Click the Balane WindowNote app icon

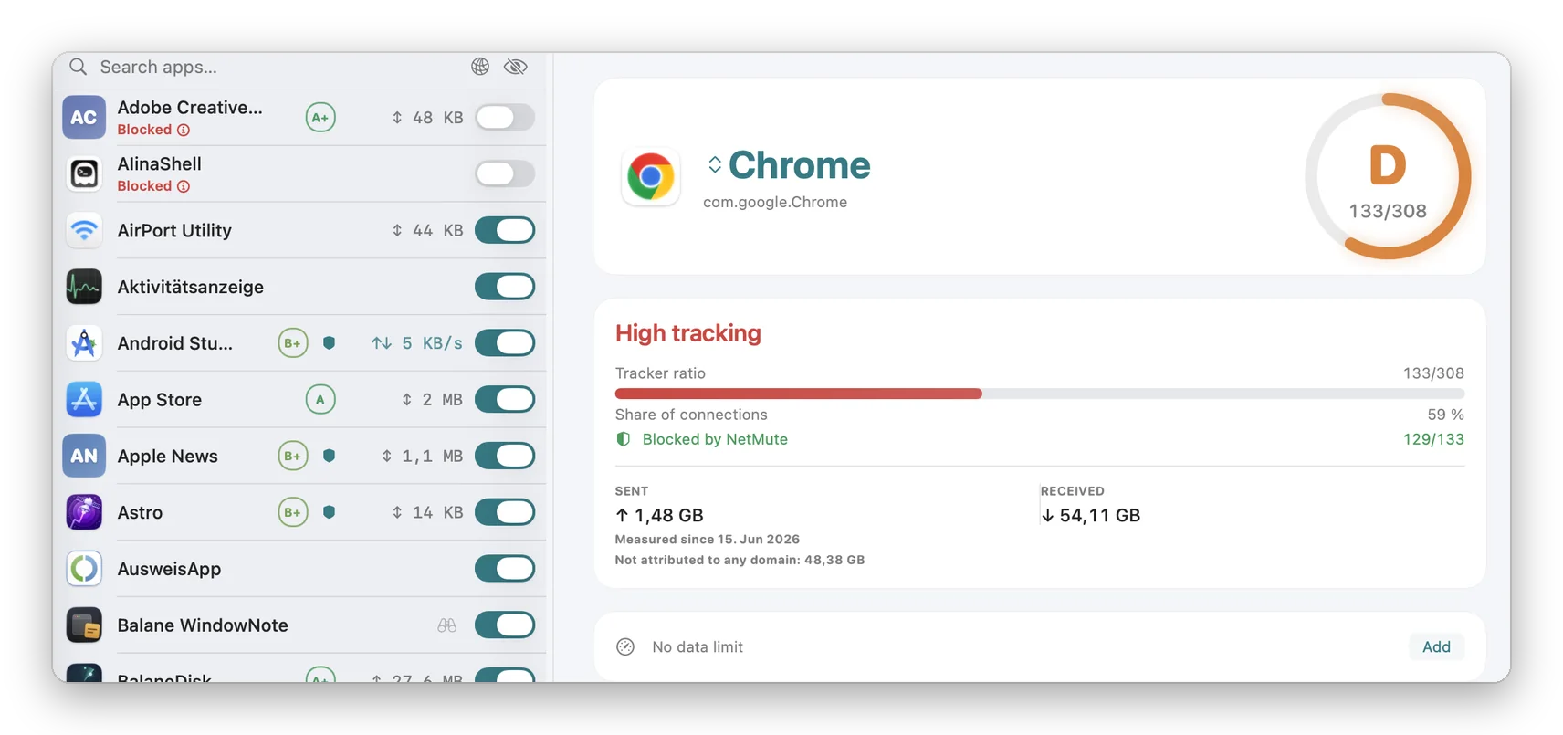click(84, 625)
